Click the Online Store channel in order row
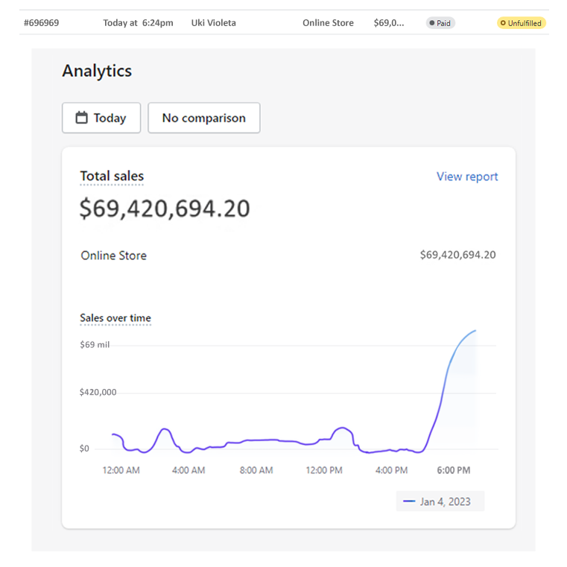The width and height of the screenshot is (567, 567). (328, 23)
